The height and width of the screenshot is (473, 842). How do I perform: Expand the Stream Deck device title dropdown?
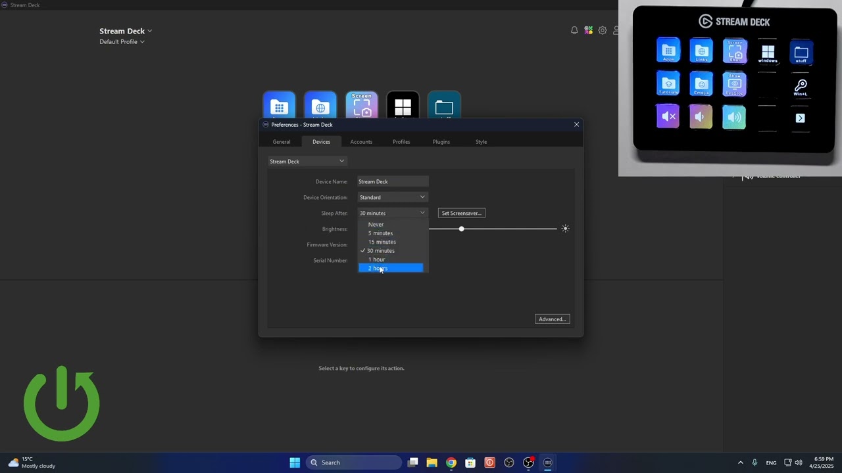coord(126,31)
